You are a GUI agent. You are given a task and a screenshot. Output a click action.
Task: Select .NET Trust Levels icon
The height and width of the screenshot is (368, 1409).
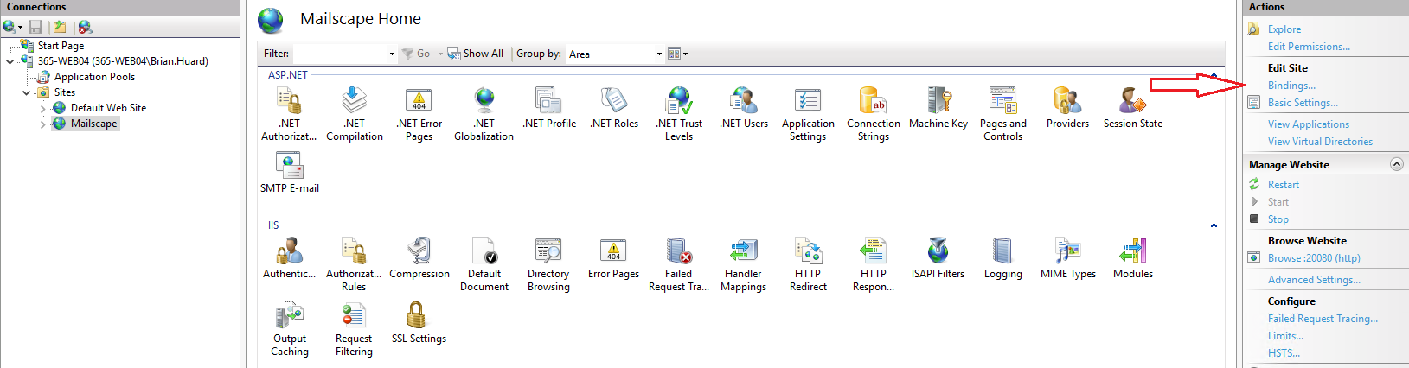point(679,113)
